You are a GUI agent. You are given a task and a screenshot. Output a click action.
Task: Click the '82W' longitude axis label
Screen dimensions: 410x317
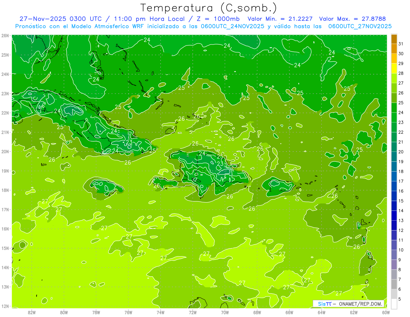(32, 312)
